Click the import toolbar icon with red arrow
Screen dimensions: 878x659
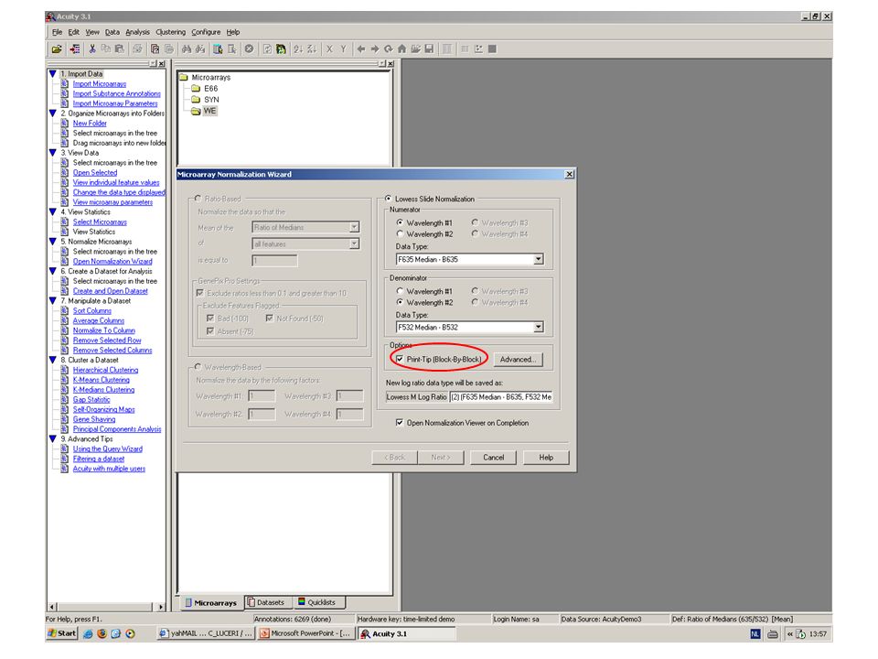click(74, 49)
